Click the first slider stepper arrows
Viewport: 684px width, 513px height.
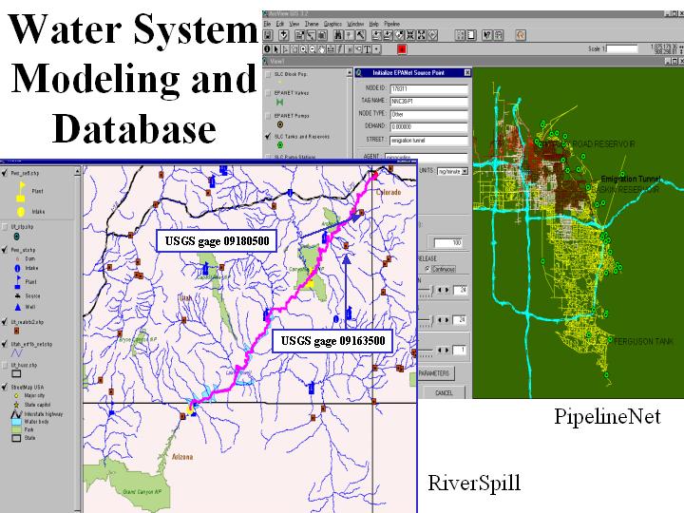click(443, 290)
